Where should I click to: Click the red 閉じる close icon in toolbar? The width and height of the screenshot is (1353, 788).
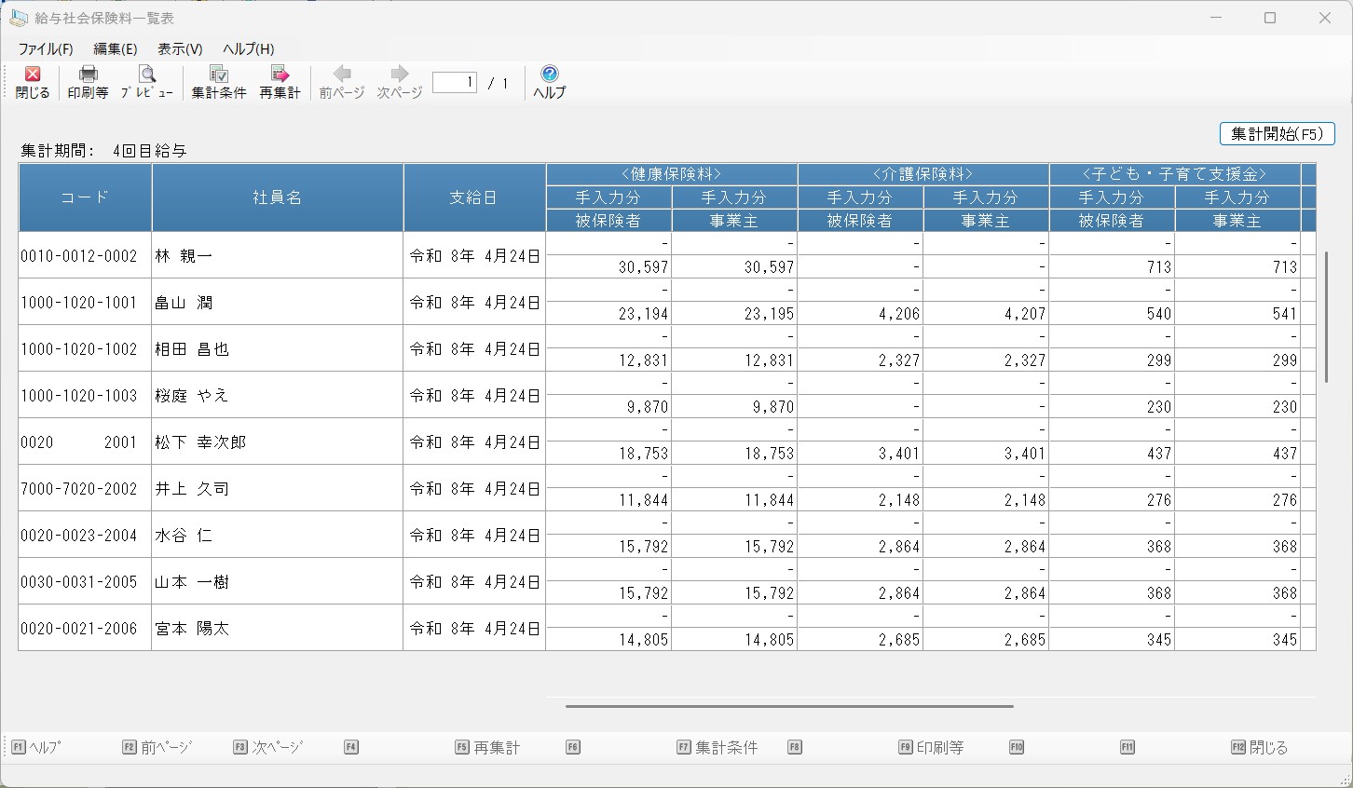coord(33,75)
